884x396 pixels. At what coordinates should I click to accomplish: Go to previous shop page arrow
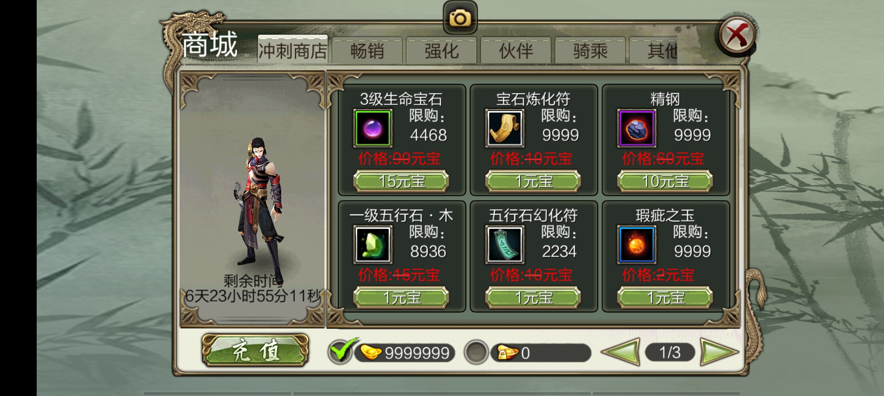coord(621,352)
